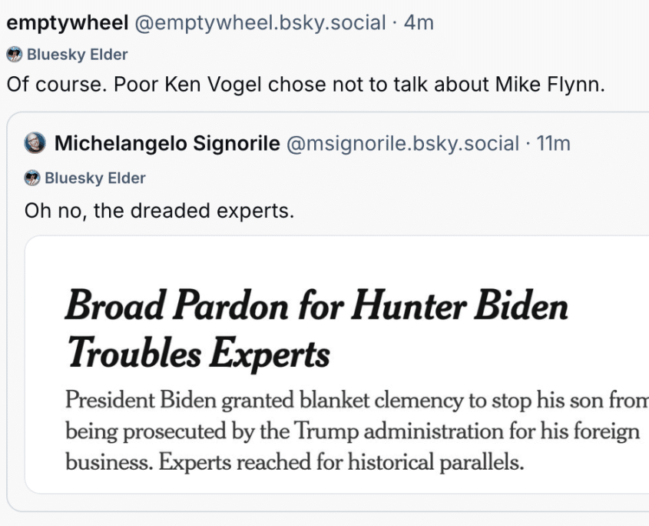The image size is (649, 526).
Task: Click the "Broad Pardon for Hunter Biden" headline
Action: [x=316, y=305]
